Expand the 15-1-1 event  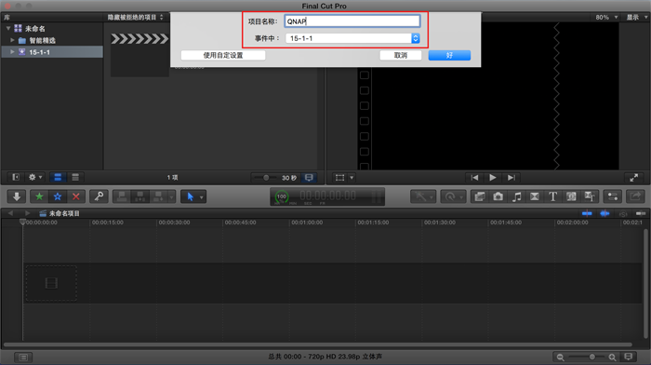click(12, 52)
